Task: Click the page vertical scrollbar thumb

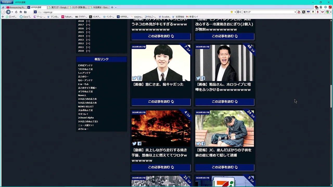Action: pos(331,96)
